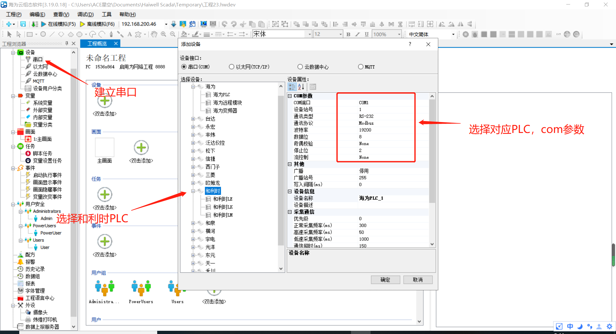Select the MQTT radio button
616x334 pixels.
361,67
